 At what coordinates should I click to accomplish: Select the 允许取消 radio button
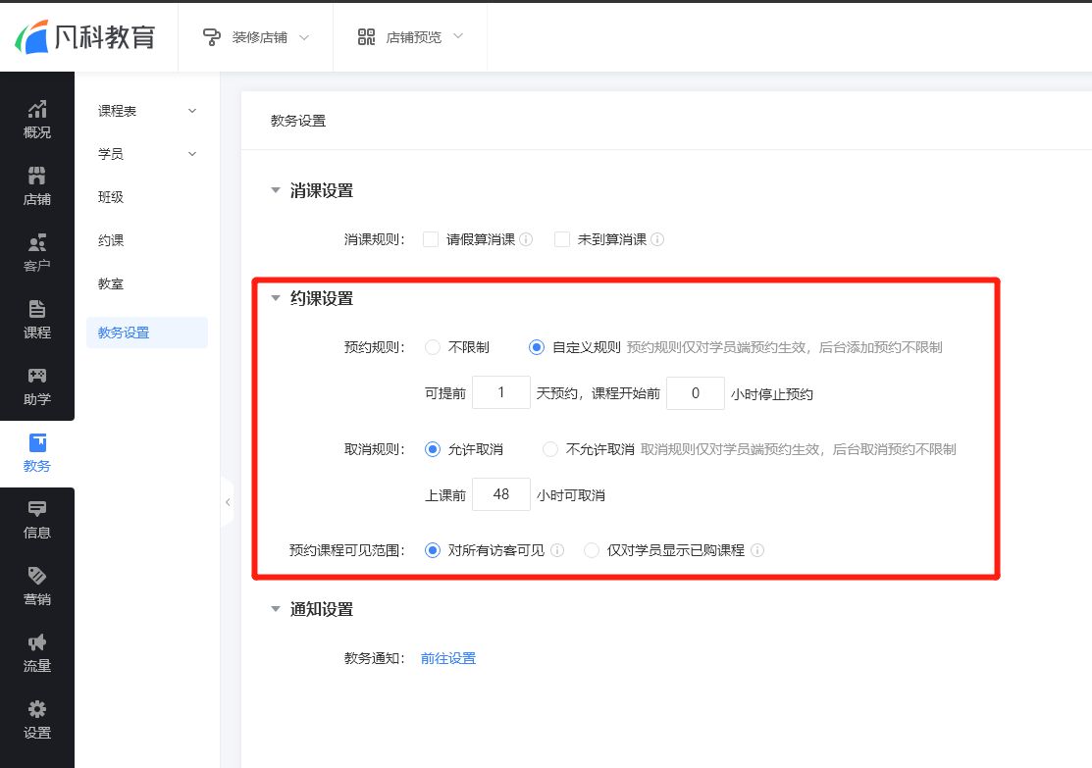tap(433, 450)
